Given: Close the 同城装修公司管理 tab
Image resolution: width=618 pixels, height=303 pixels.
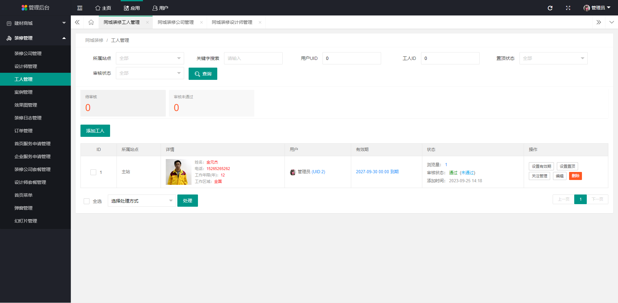Looking at the screenshot, I should tap(201, 22).
